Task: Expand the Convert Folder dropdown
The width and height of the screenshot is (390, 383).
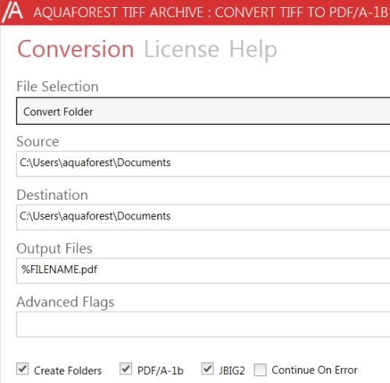Action: (x=203, y=112)
